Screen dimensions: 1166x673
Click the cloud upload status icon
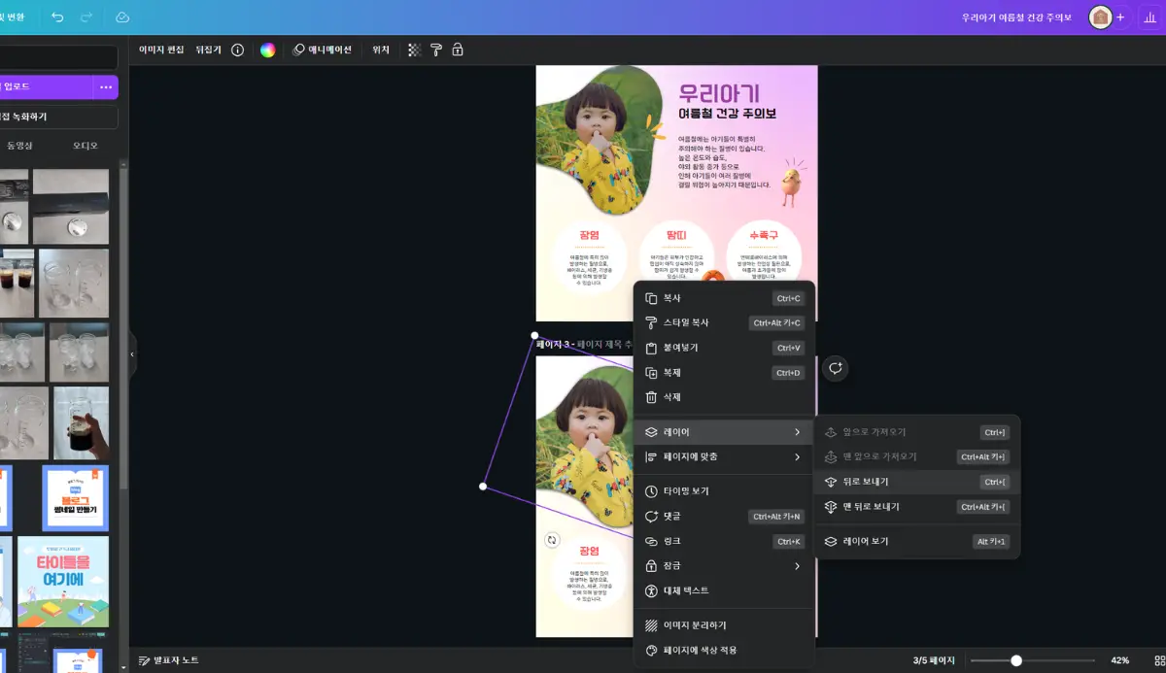(120, 17)
